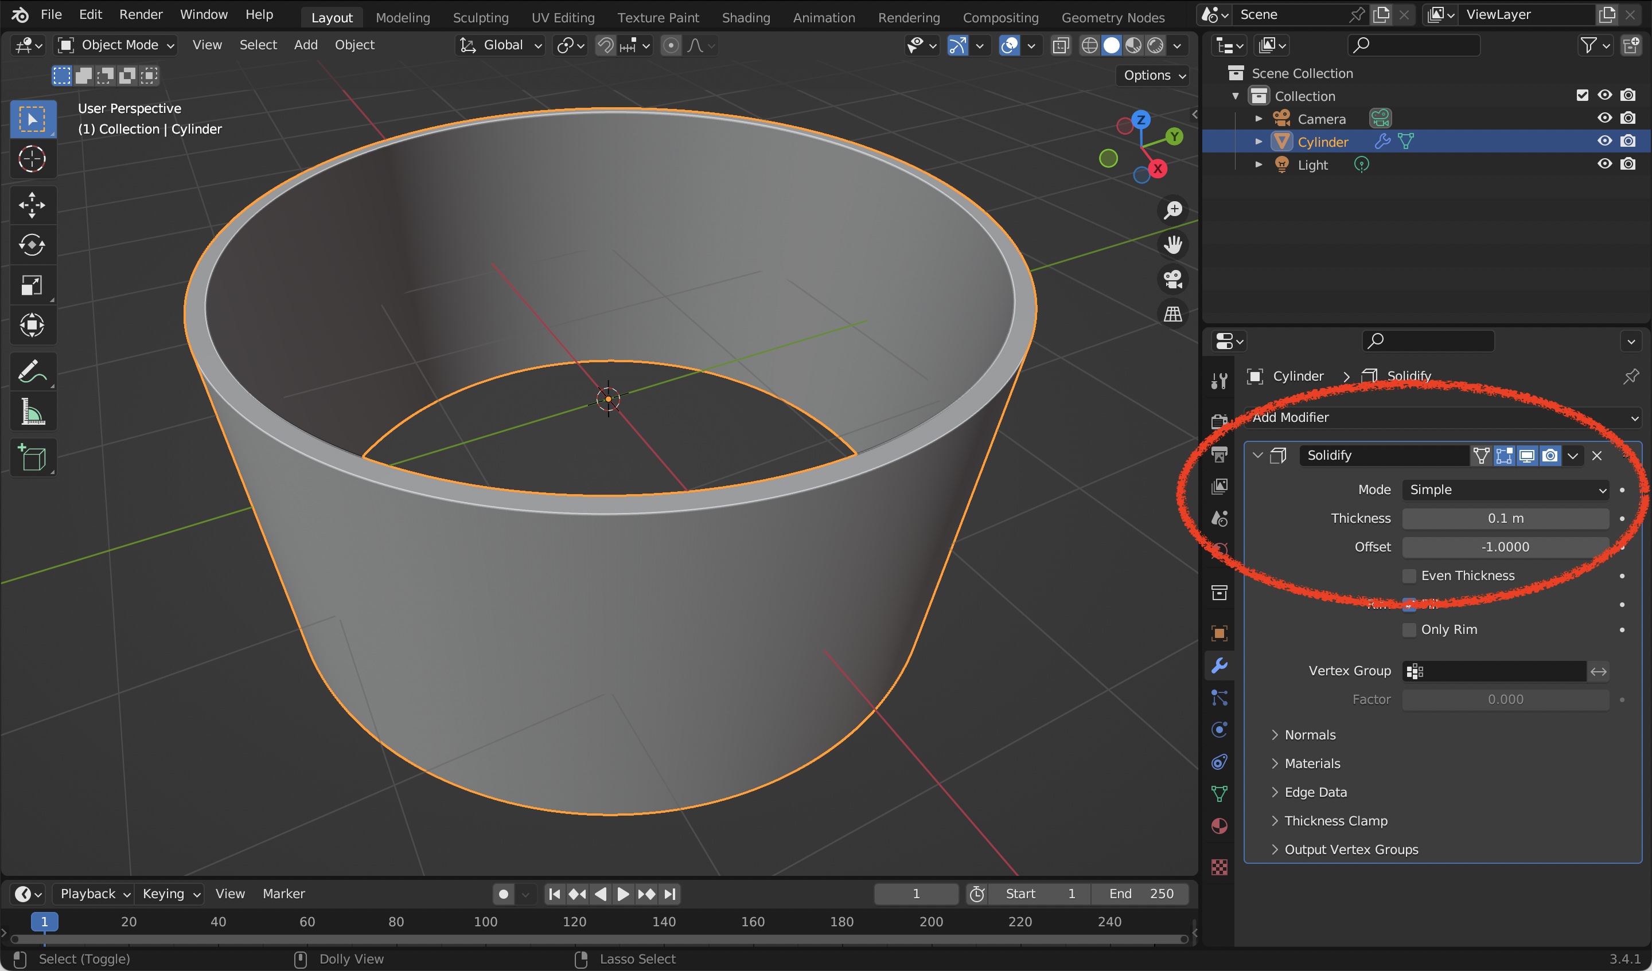This screenshot has height=971, width=1652.
Task: Open Solidify Mode Simple dropdown
Action: click(1505, 490)
